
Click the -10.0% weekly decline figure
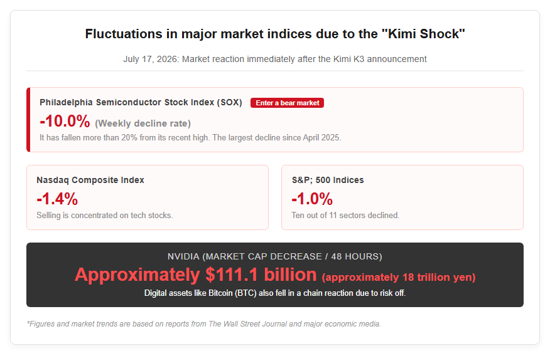pos(65,121)
